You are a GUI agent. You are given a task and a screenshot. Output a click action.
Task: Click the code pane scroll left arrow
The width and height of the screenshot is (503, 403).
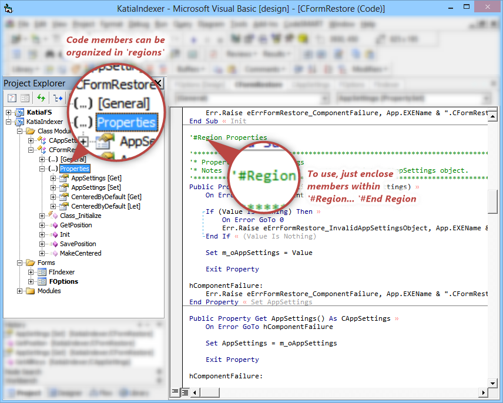tap(195, 392)
